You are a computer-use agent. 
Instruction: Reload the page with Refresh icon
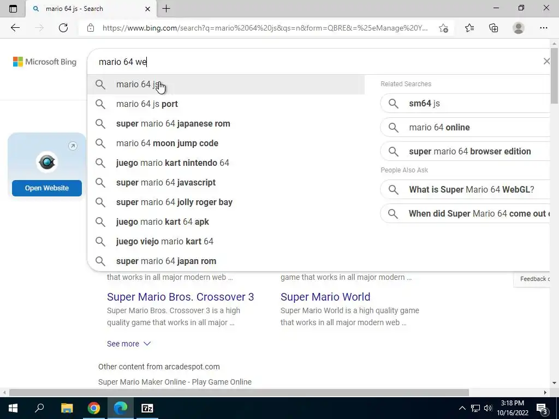pyautogui.click(x=63, y=28)
